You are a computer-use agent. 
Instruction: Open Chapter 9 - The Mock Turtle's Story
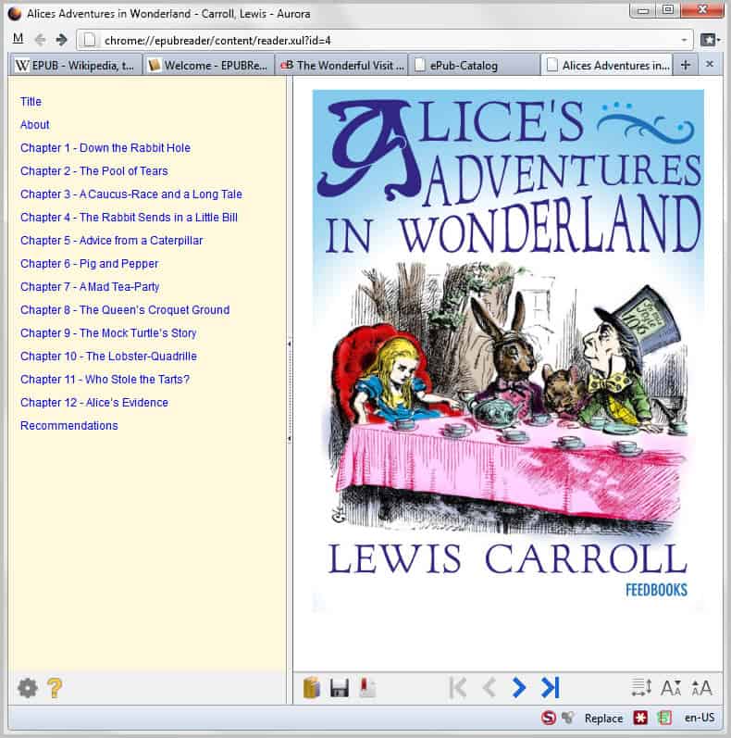[x=108, y=332]
